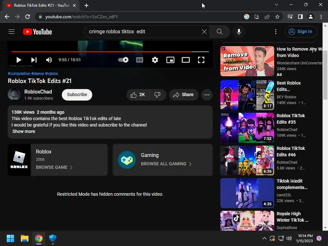Open Remove Watermark ad thumbnail
The height and width of the screenshot is (246, 328).
[247, 61]
